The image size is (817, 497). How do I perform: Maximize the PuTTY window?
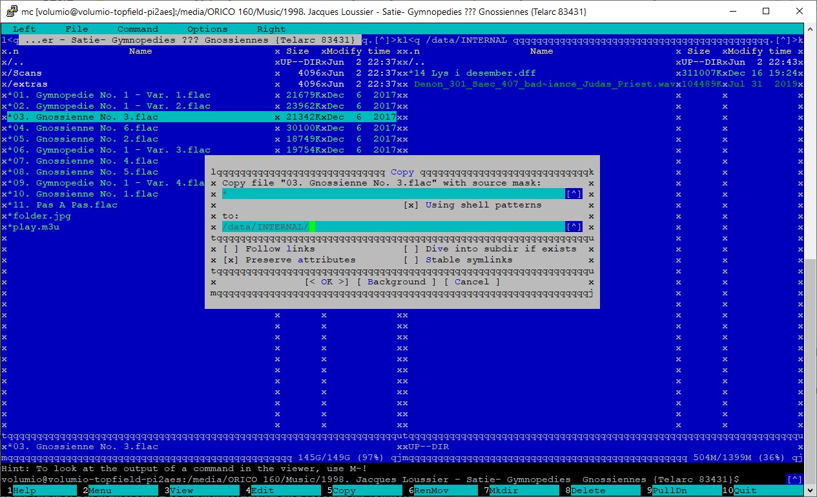coord(766,11)
